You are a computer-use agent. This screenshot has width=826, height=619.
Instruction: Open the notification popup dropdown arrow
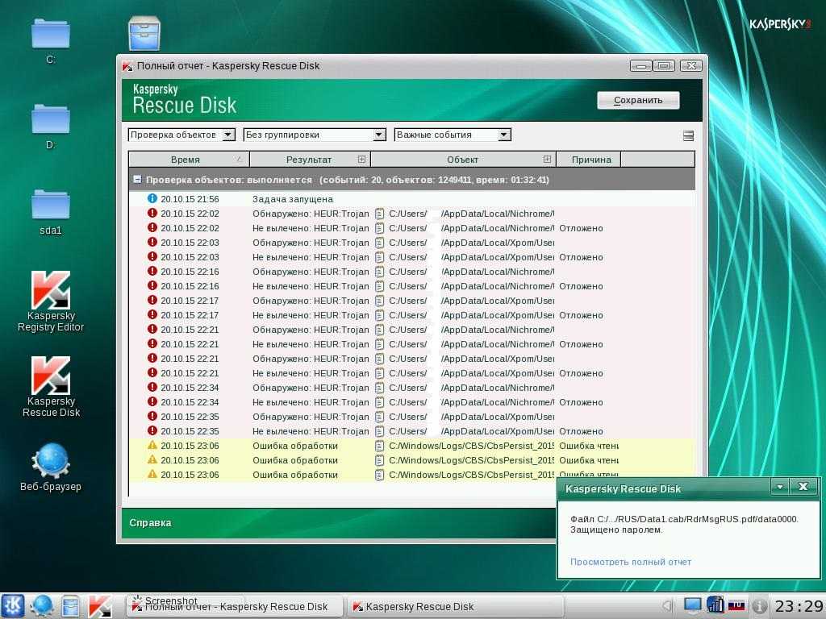(780, 487)
